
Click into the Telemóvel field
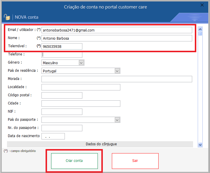point(62,46)
